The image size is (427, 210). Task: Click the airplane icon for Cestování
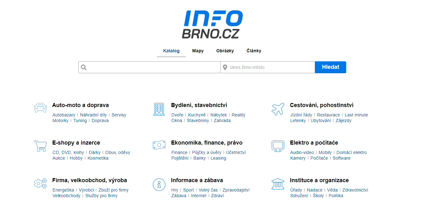(278, 109)
